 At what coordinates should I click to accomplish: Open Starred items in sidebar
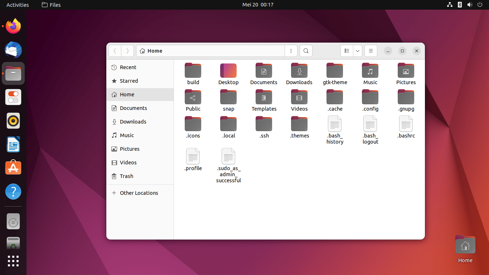pyautogui.click(x=140, y=81)
